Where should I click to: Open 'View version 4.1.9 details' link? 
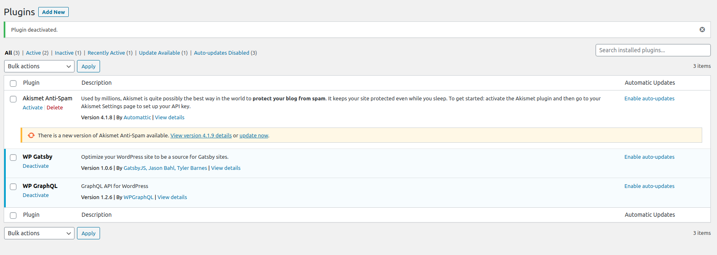[x=201, y=135]
